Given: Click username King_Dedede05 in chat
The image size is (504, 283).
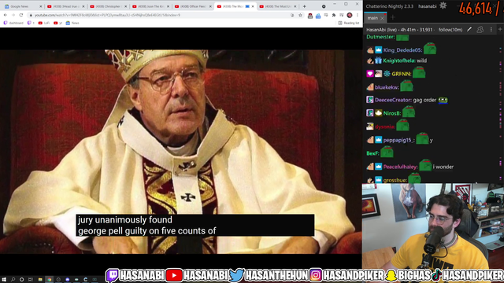Looking at the screenshot, I should pyautogui.click(x=402, y=50).
